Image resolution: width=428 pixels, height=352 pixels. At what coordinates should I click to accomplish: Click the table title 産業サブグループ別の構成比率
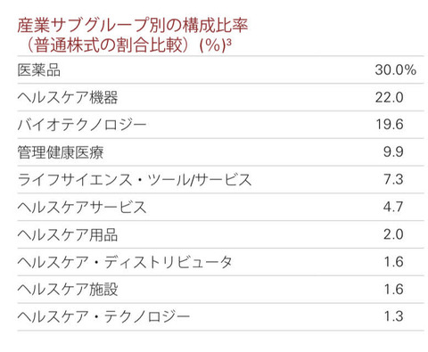point(133,25)
